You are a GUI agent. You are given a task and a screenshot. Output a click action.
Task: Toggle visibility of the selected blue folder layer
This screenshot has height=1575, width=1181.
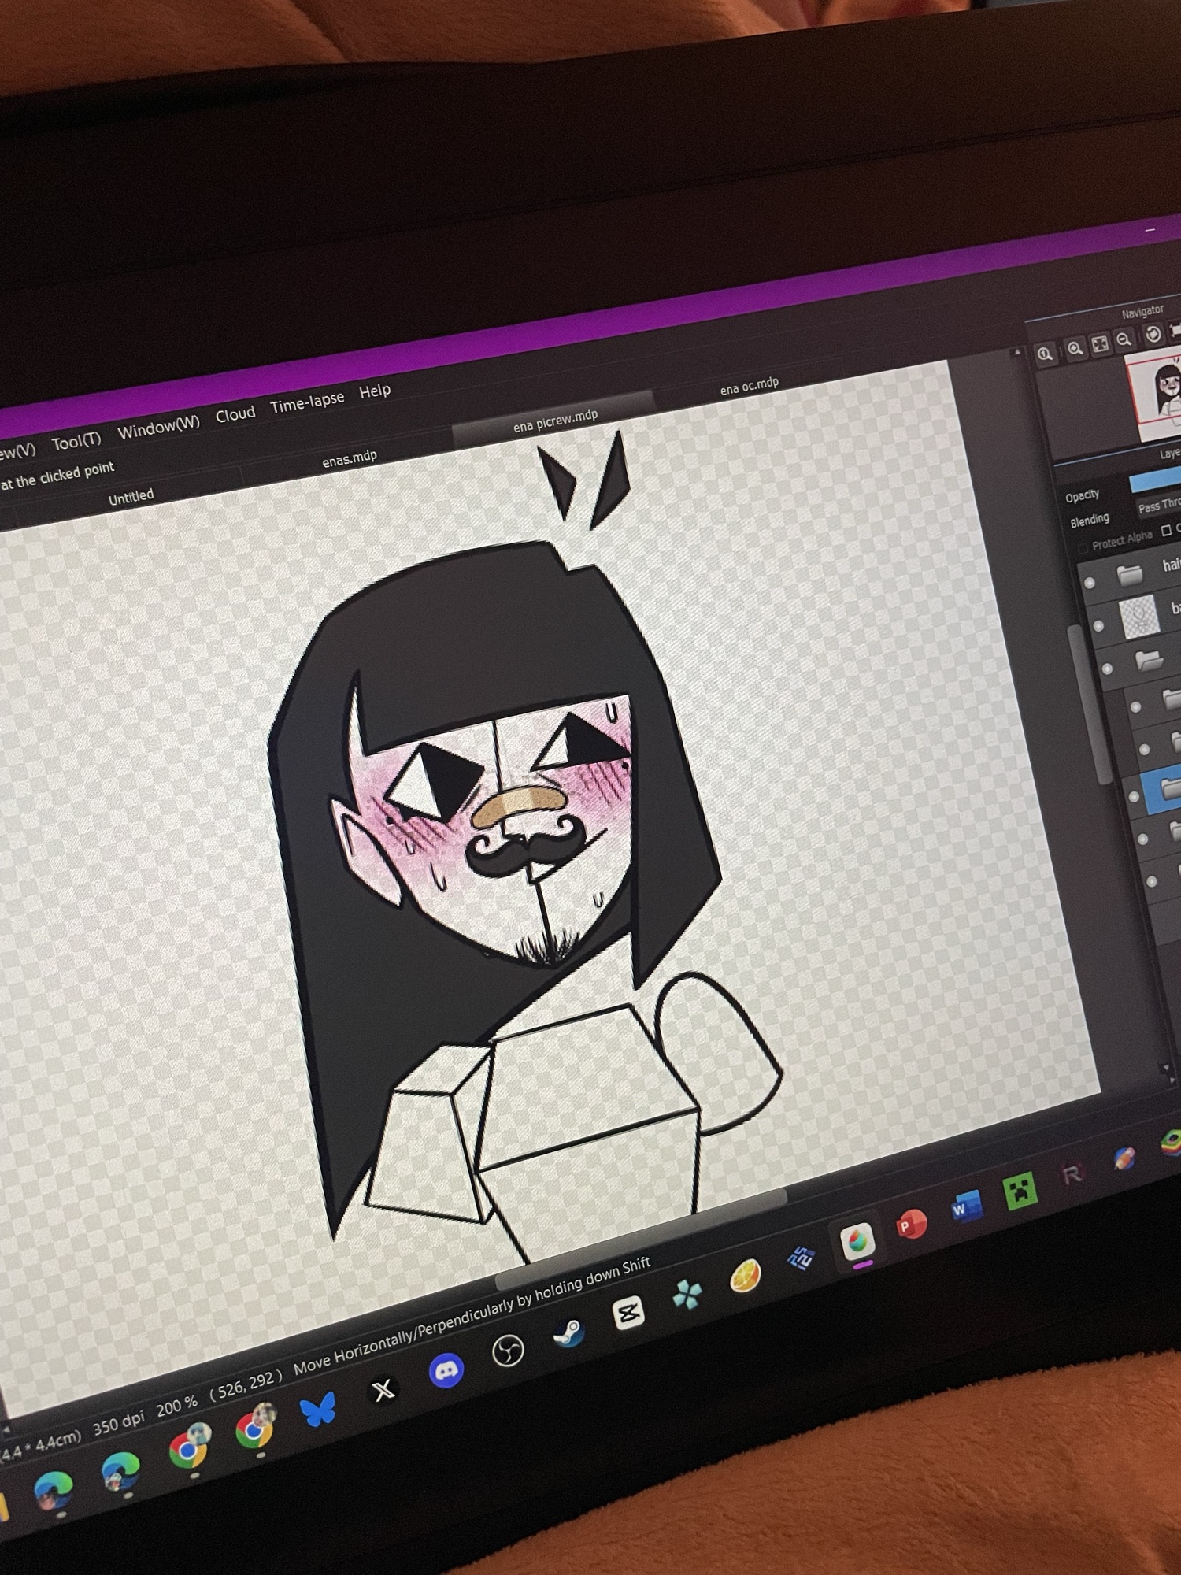click(1134, 797)
